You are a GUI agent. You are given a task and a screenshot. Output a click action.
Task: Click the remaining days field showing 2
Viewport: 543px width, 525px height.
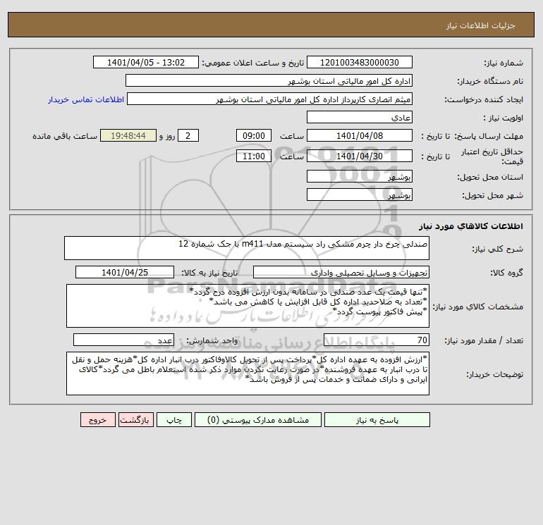[x=188, y=136]
